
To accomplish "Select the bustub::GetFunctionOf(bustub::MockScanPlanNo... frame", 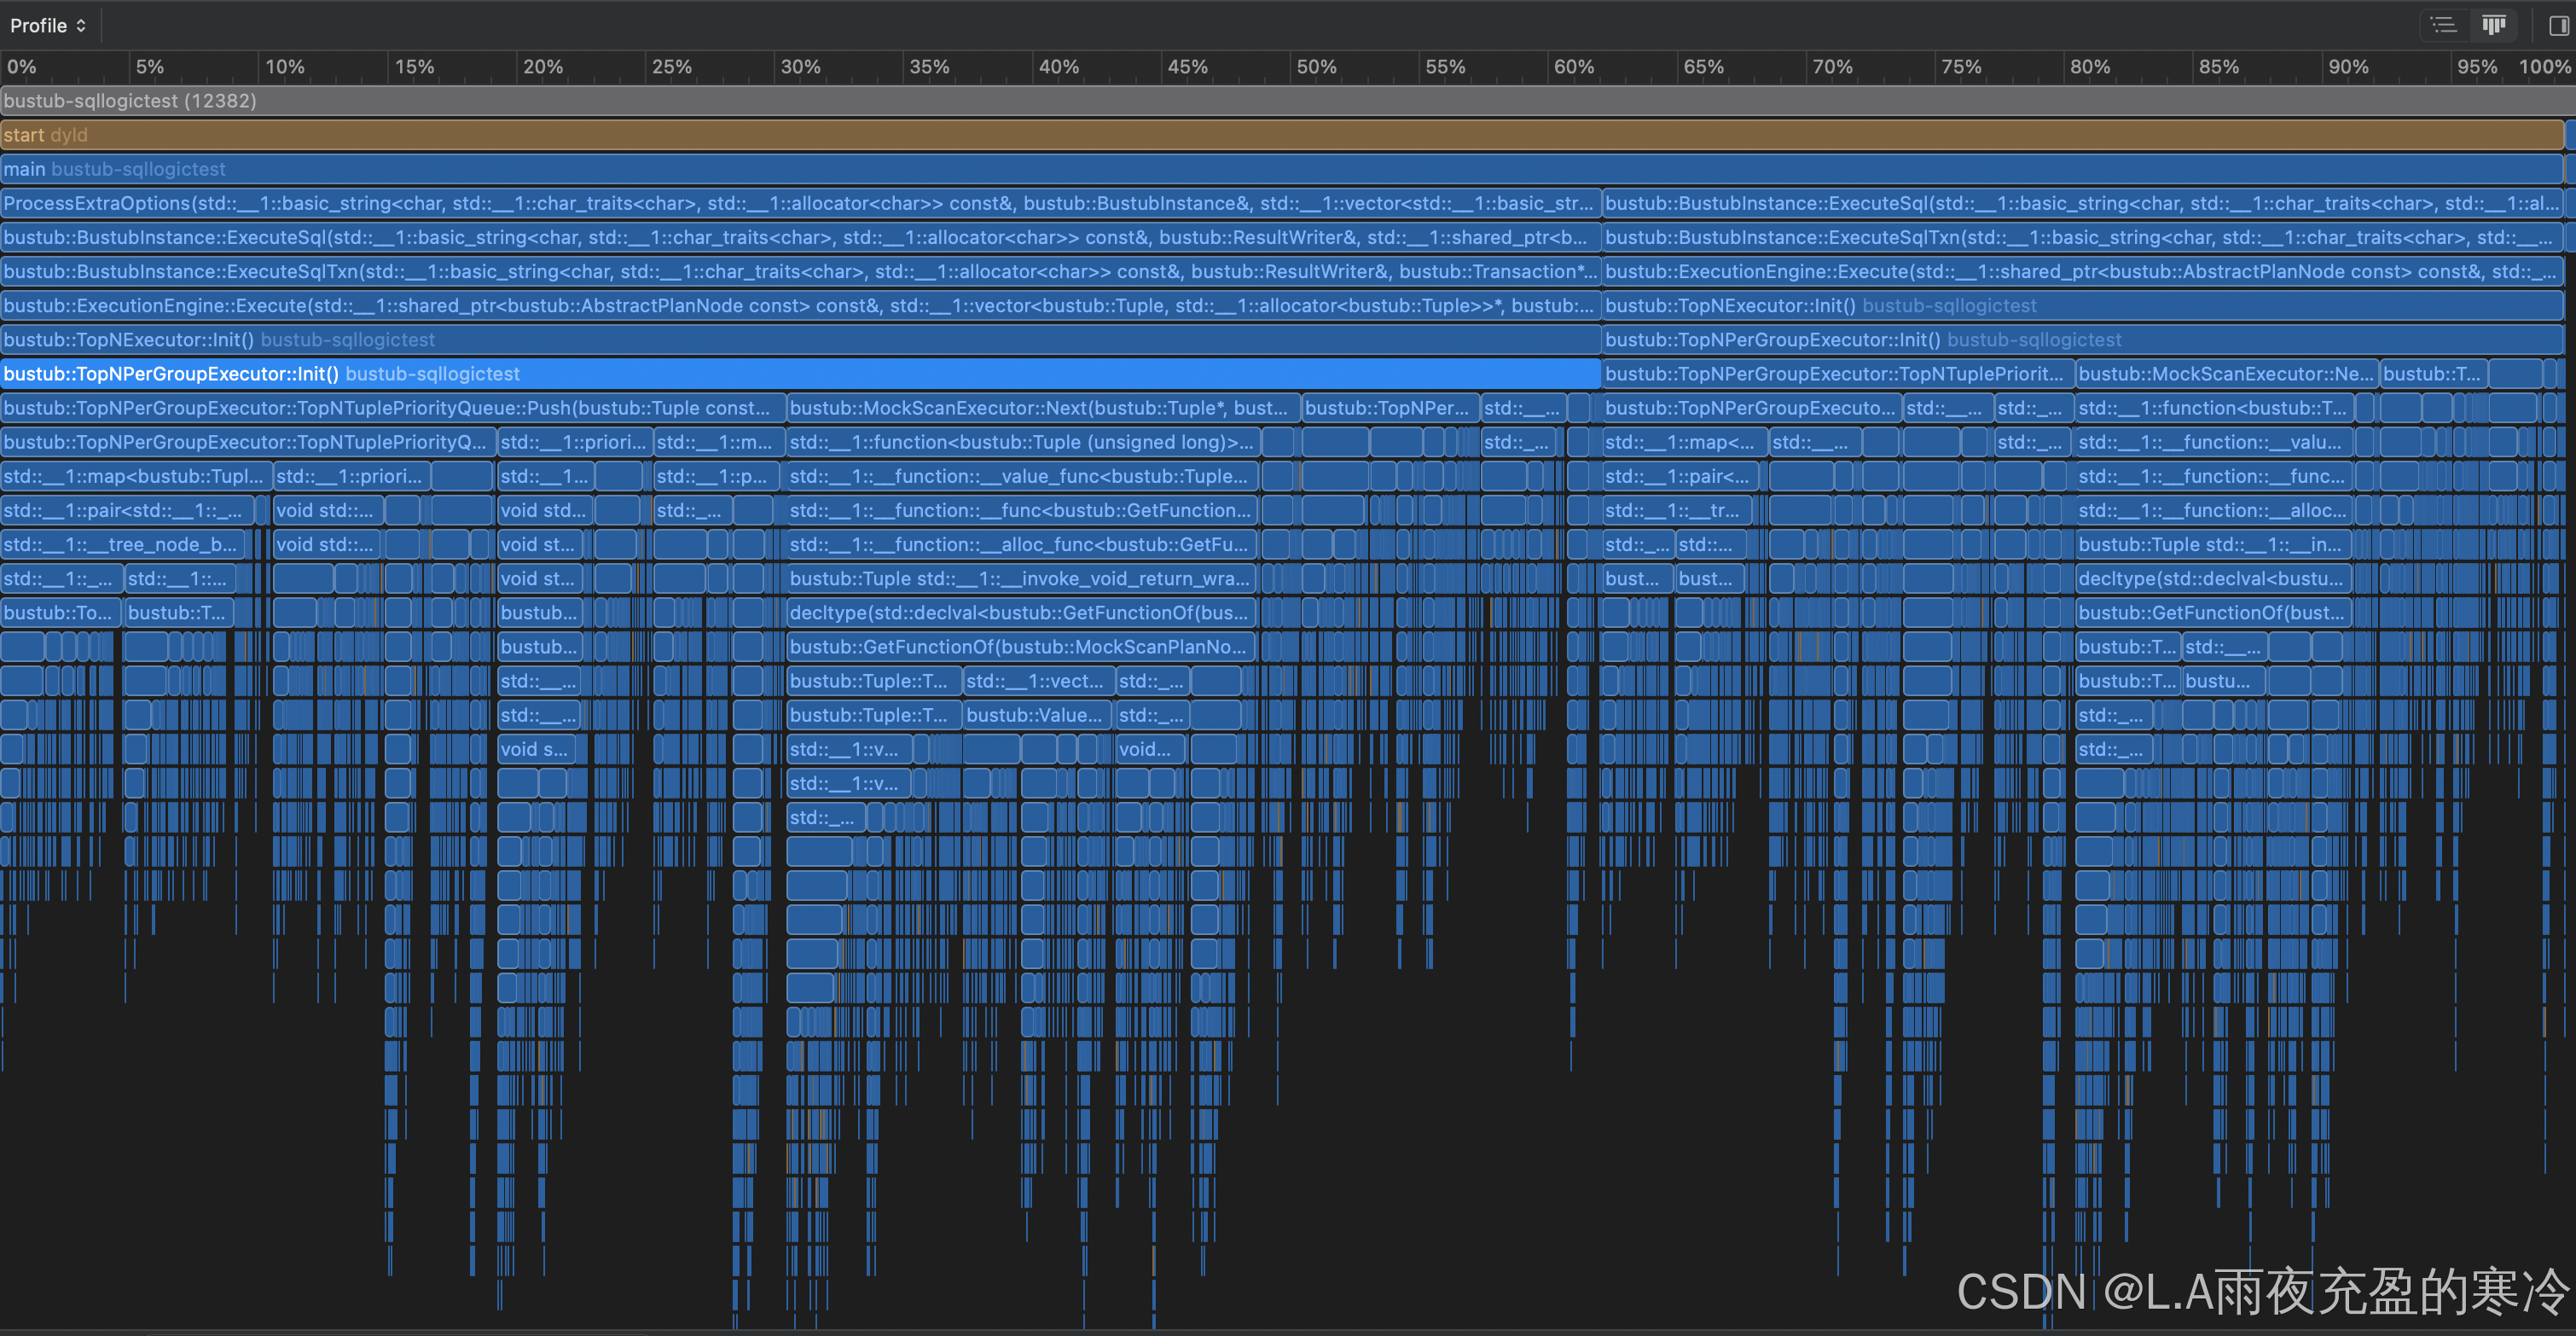I will (1020, 647).
